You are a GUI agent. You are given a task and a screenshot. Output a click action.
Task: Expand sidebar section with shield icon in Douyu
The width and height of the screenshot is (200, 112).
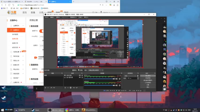pos(23,60)
